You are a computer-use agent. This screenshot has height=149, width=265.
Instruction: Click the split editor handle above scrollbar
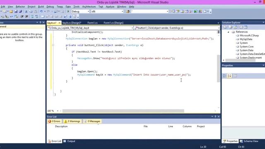tap(219, 32)
